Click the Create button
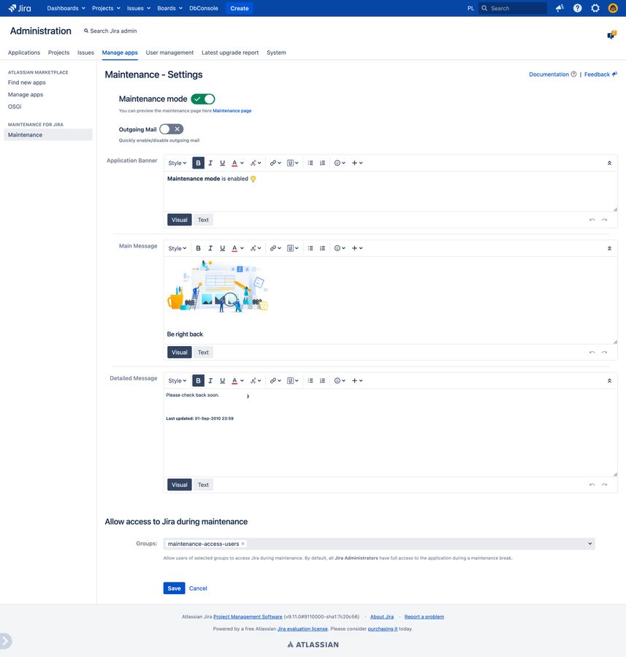Viewport: 626px width, 657px height. coord(240,8)
